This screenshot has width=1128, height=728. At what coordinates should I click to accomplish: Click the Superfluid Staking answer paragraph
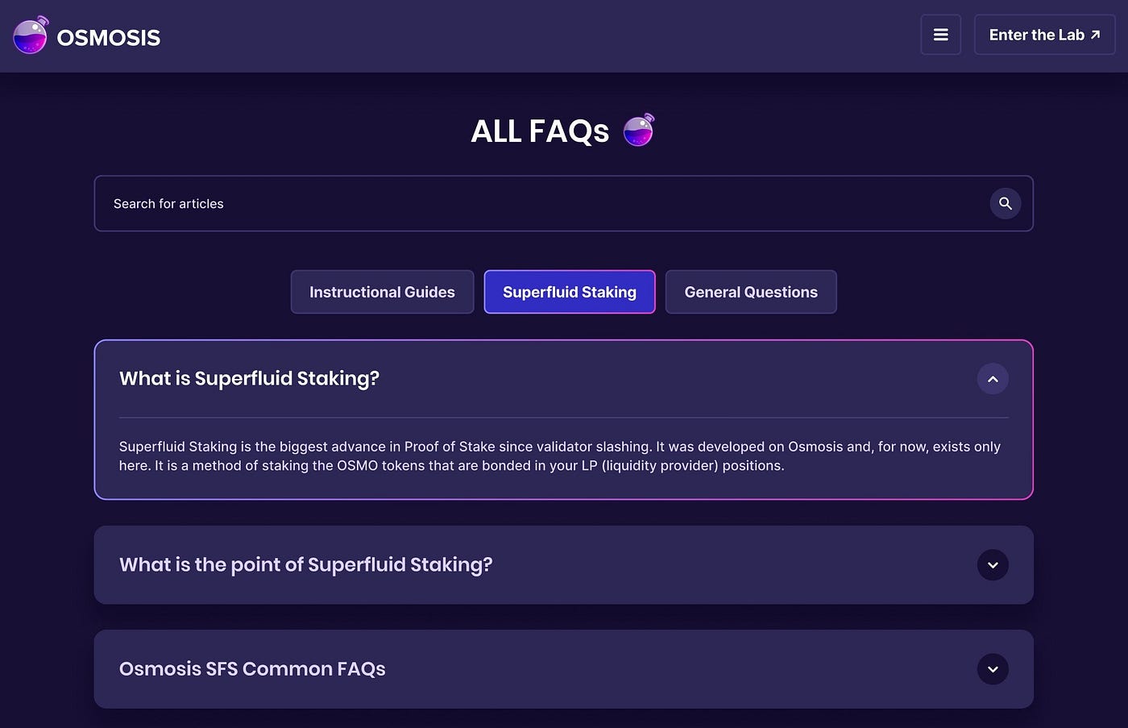[x=560, y=456]
